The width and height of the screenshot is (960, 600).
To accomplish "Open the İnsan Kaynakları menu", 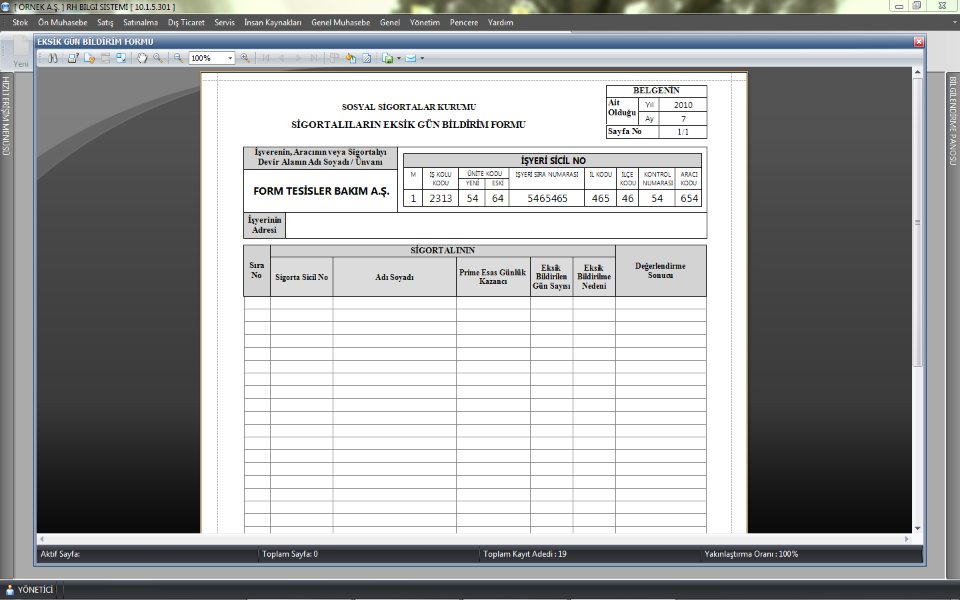I will pyautogui.click(x=272, y=23).
